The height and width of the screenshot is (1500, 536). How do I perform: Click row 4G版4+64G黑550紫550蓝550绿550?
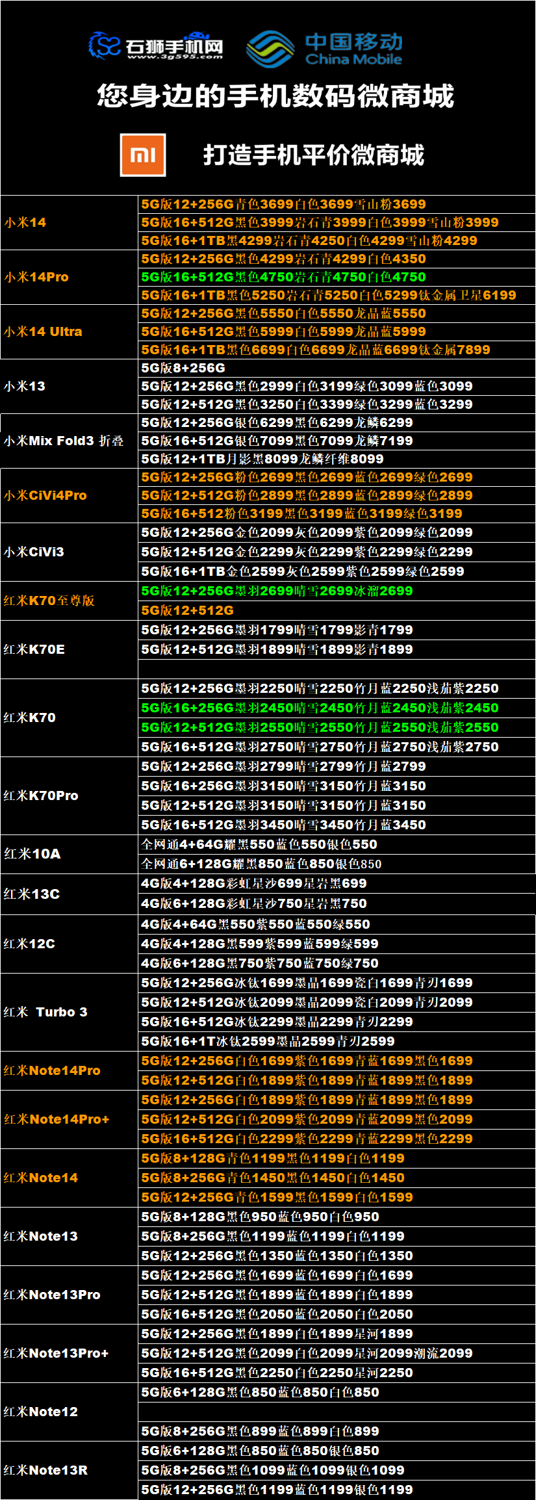(337, 924)
